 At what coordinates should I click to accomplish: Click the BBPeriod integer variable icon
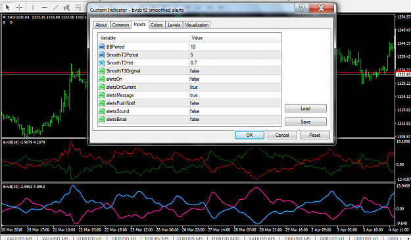102,47
